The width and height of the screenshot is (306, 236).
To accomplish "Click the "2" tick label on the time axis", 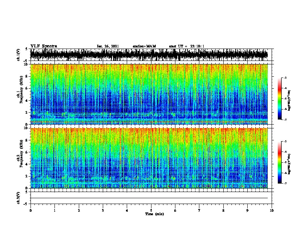I will tap(79, 211).
